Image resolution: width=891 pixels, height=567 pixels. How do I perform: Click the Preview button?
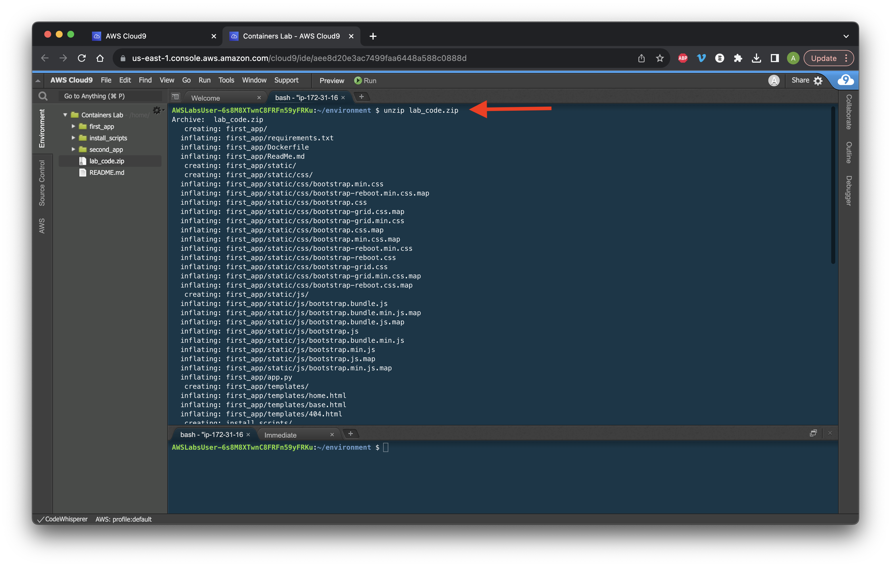tap(331, 81)
